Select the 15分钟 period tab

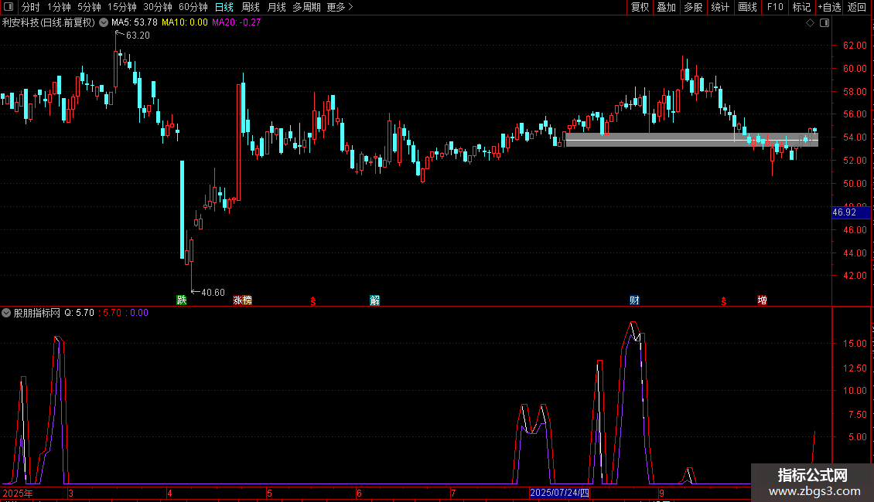(121, 7)
